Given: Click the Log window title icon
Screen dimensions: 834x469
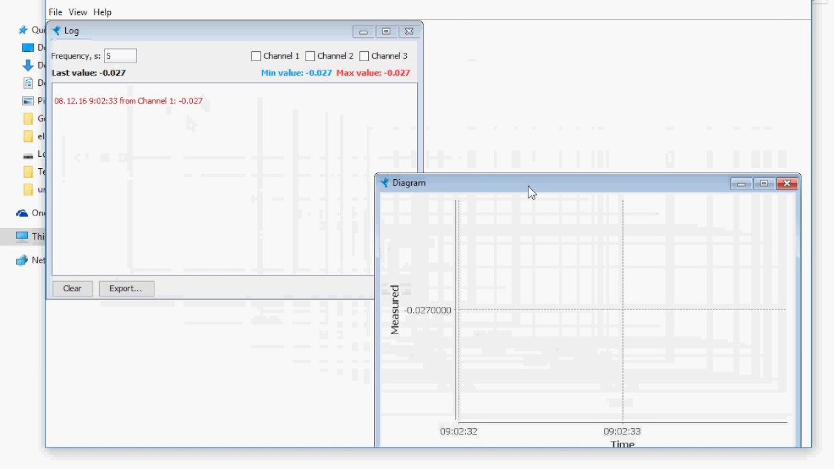Looking at the screenshot, I should [x=56, y=31].
